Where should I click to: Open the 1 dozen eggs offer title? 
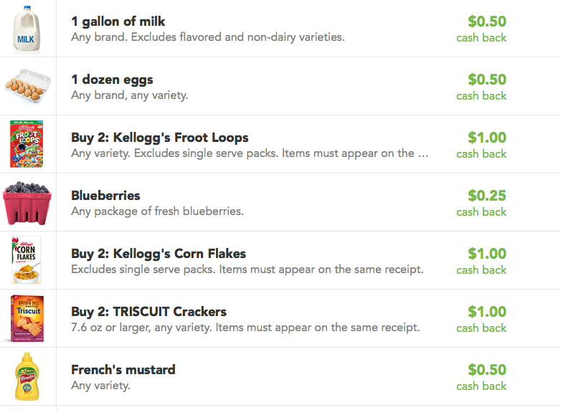(x=112, y=80)
